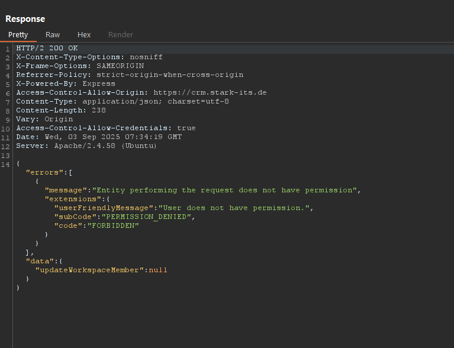Select the Referrer-Policy header line
This screenshot has width=454, height=348.
pyautogui.click(x=130, y=75)
